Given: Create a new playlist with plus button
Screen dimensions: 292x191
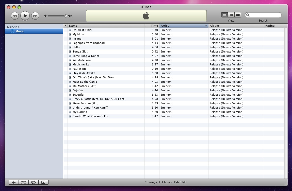Looking at the screenshot, I should click(x=14, y=182).
